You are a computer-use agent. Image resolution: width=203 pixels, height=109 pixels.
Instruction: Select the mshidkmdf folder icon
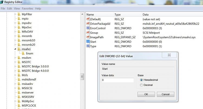point(19,79)
